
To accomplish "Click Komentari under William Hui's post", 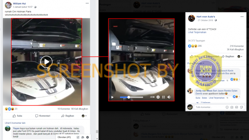I will point(43,116).
